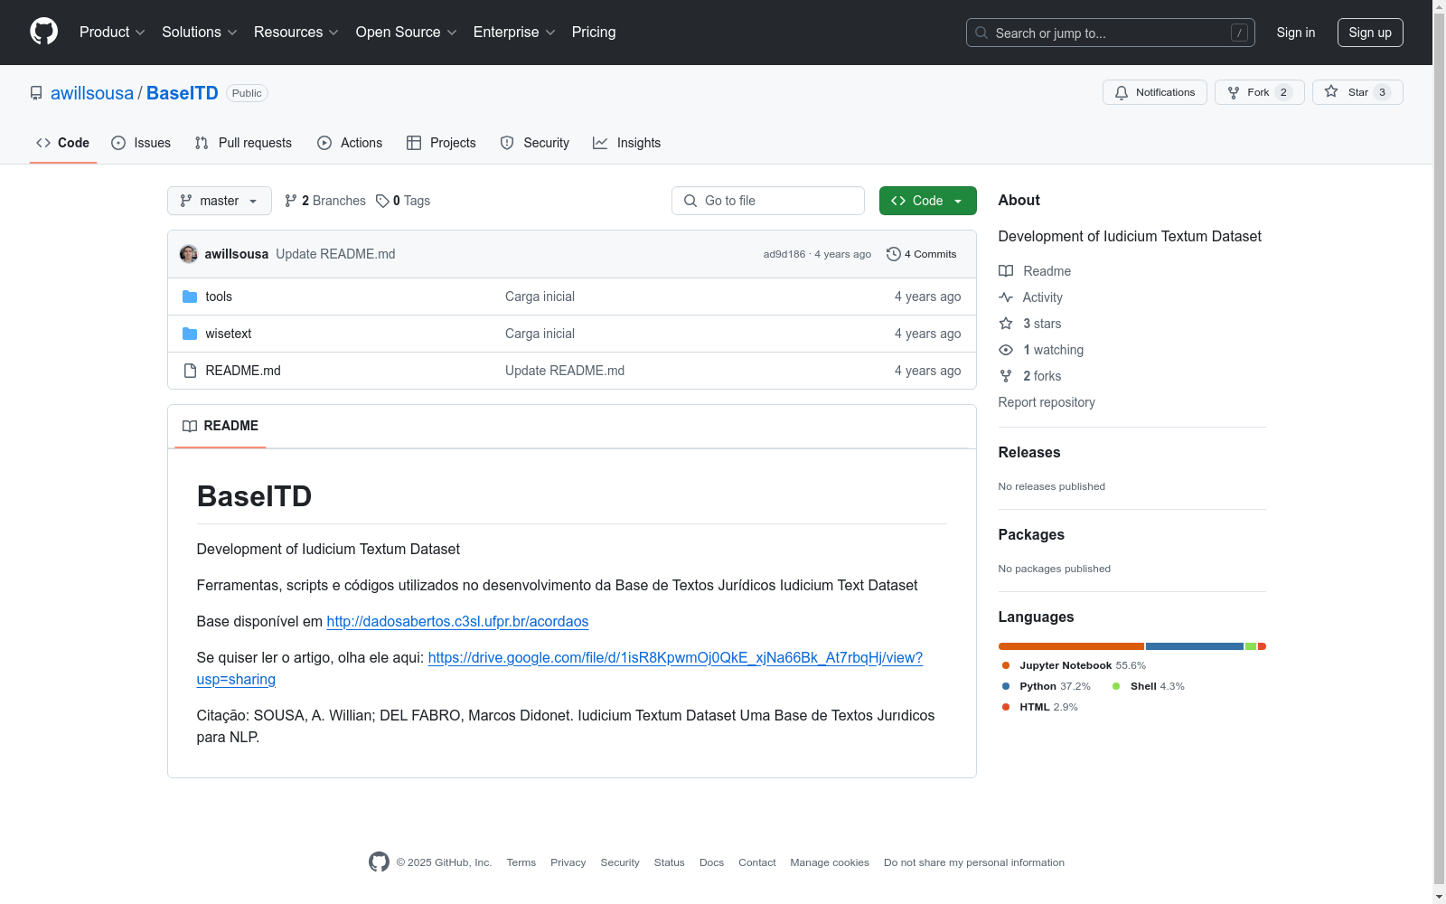Screen dimensions: 1446x904
Task: Click the Sign up button
Action: tap(1370, 33)
